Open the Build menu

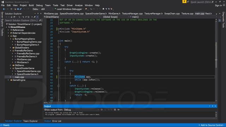click(x=31, y=5)
